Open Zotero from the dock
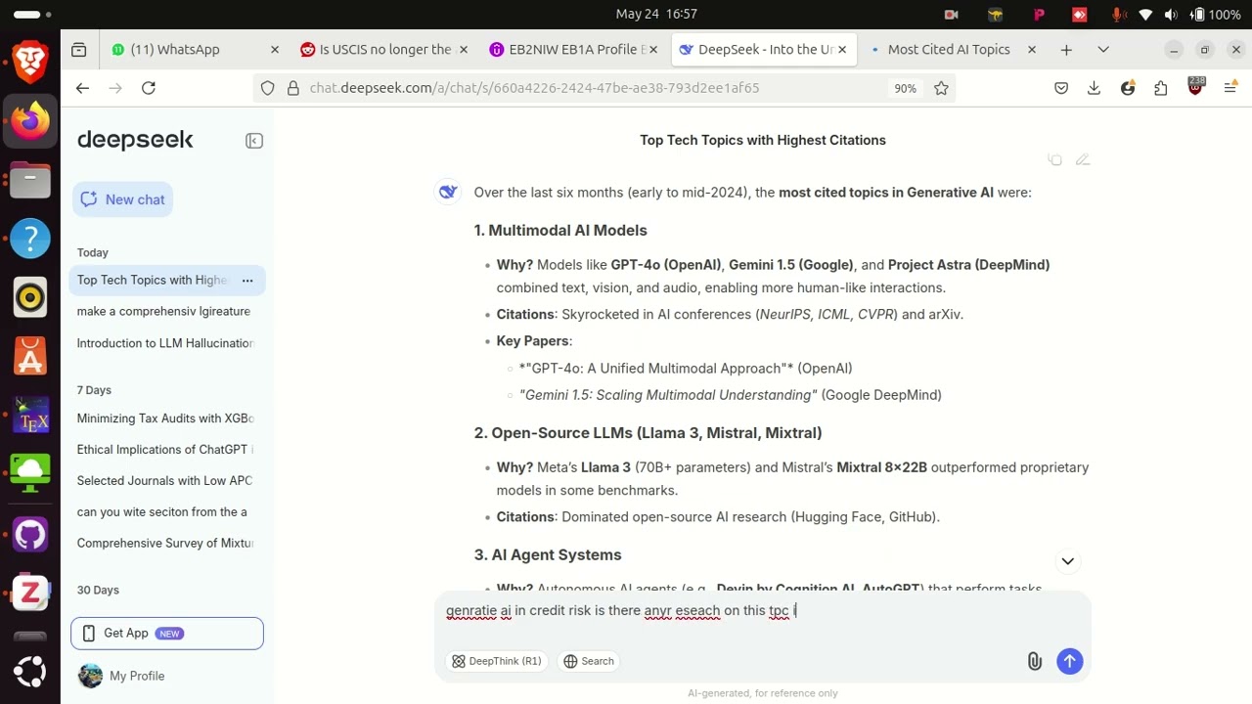The width and height of the screenshot is (1252, 704). click(x=30, y=594)
